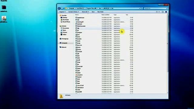Click the New folder button
The height and width of the screenshot is (109, 194).
100,12
